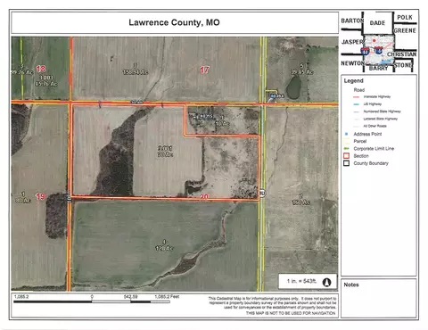Click the 'Notes' heading
428x330 pixels.
(351, 285)
